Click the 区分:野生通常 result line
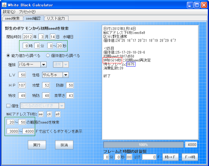Viewport: 209px width, 166px height. pyautogui.click(x=115, y=37)
